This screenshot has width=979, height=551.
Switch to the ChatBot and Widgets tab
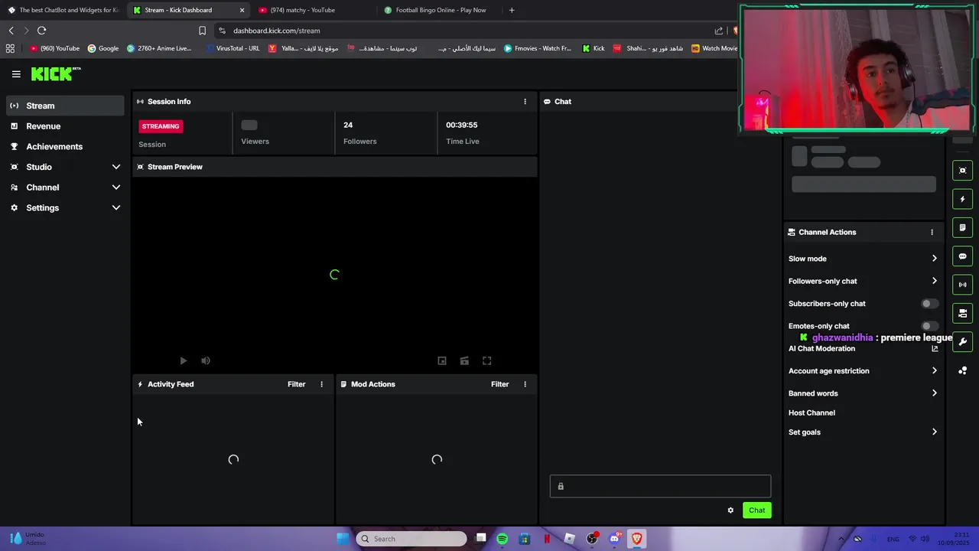click(x=63, y=10)
